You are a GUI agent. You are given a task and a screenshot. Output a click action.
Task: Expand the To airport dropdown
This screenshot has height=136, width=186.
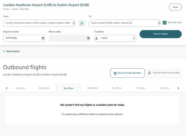point(124,23)
